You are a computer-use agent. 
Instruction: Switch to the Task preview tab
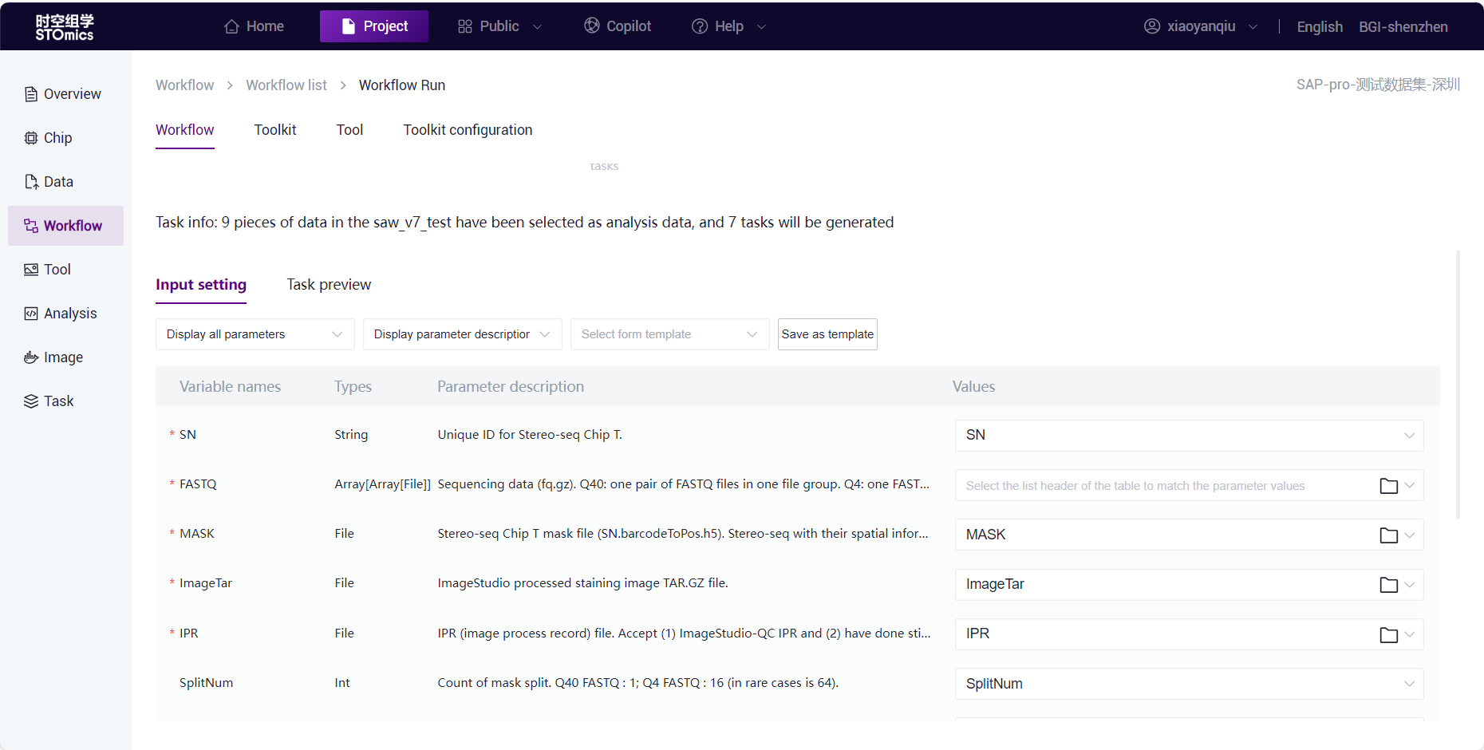pos(329,285)
